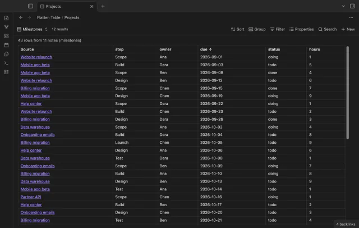The height and width of the screenshot is (228, 359).
Task: Navigate forward with right arrow
Action: (x=29, y=17)
